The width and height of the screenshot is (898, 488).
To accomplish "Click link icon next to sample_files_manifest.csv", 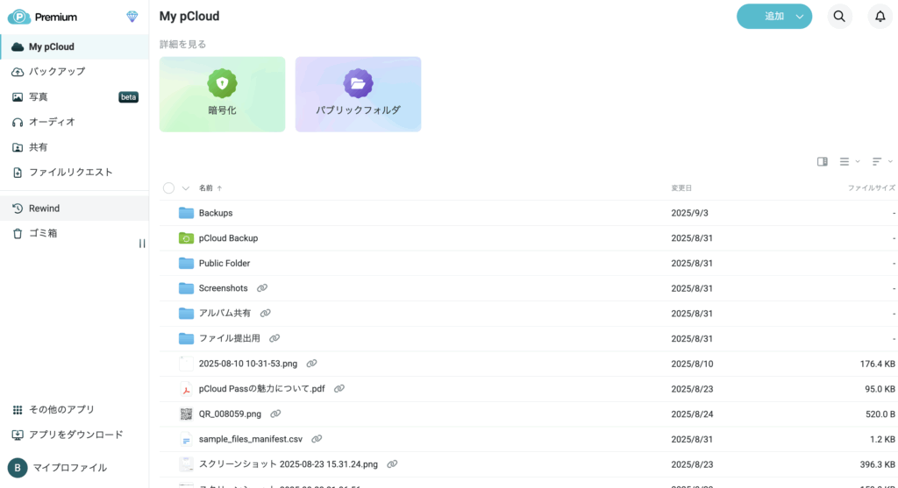I will [x=317, y=439].
